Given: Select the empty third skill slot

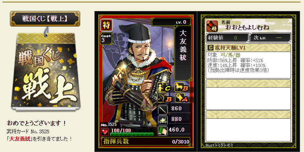Looking at the screenshot, I should (x=248, y=126).
